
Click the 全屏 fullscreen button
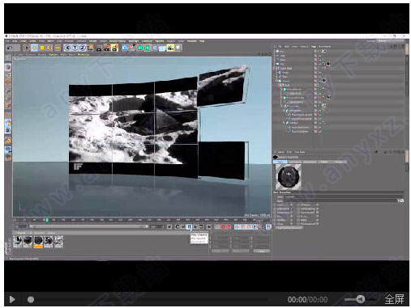tap(395, 299)
